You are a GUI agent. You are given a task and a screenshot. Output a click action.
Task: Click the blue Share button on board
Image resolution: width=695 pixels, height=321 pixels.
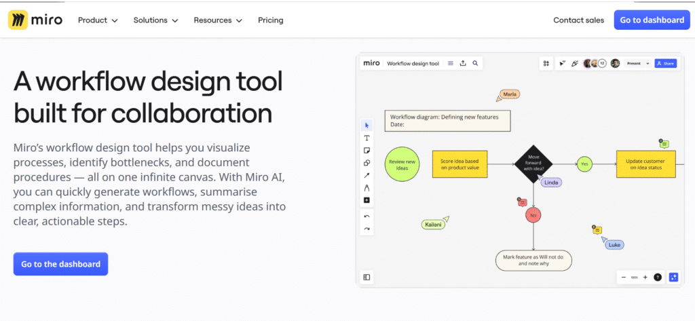tap(666, 63)
